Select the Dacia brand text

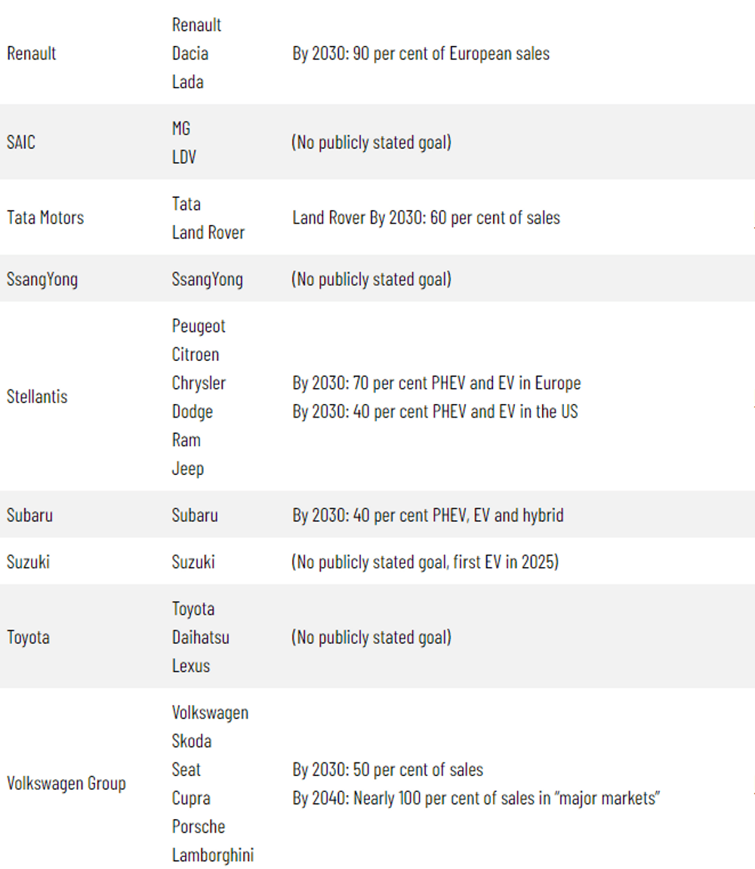pos(190,54)
